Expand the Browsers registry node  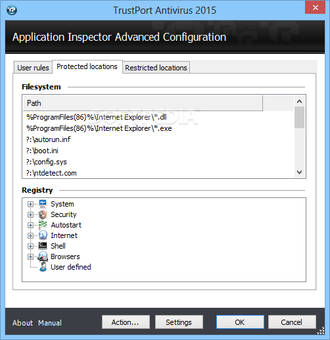tap(30, 256)
